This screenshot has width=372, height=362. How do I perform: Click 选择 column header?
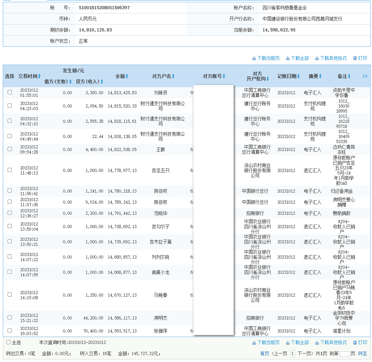[10, 76]
